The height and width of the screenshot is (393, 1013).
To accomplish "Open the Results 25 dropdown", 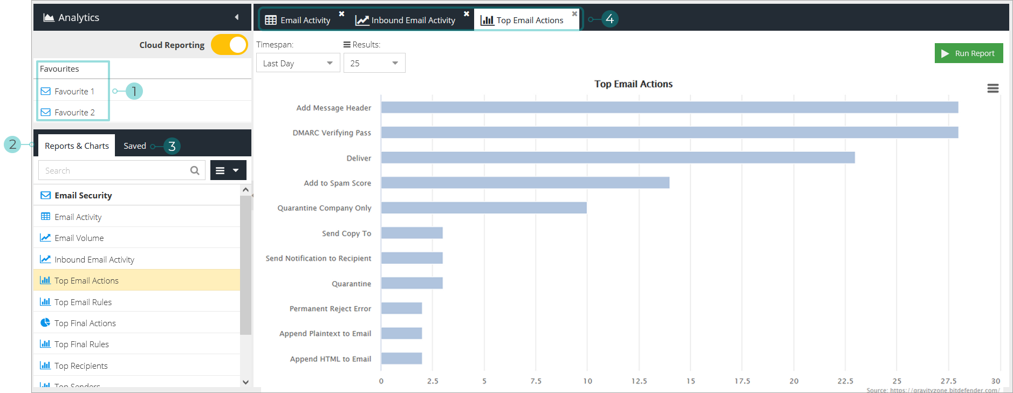I will pos(374,63).
